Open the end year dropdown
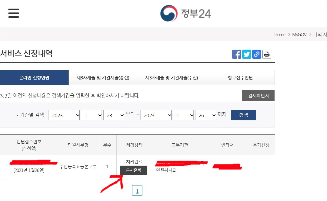The image size is (327, 201). click(x=156, y=115)
